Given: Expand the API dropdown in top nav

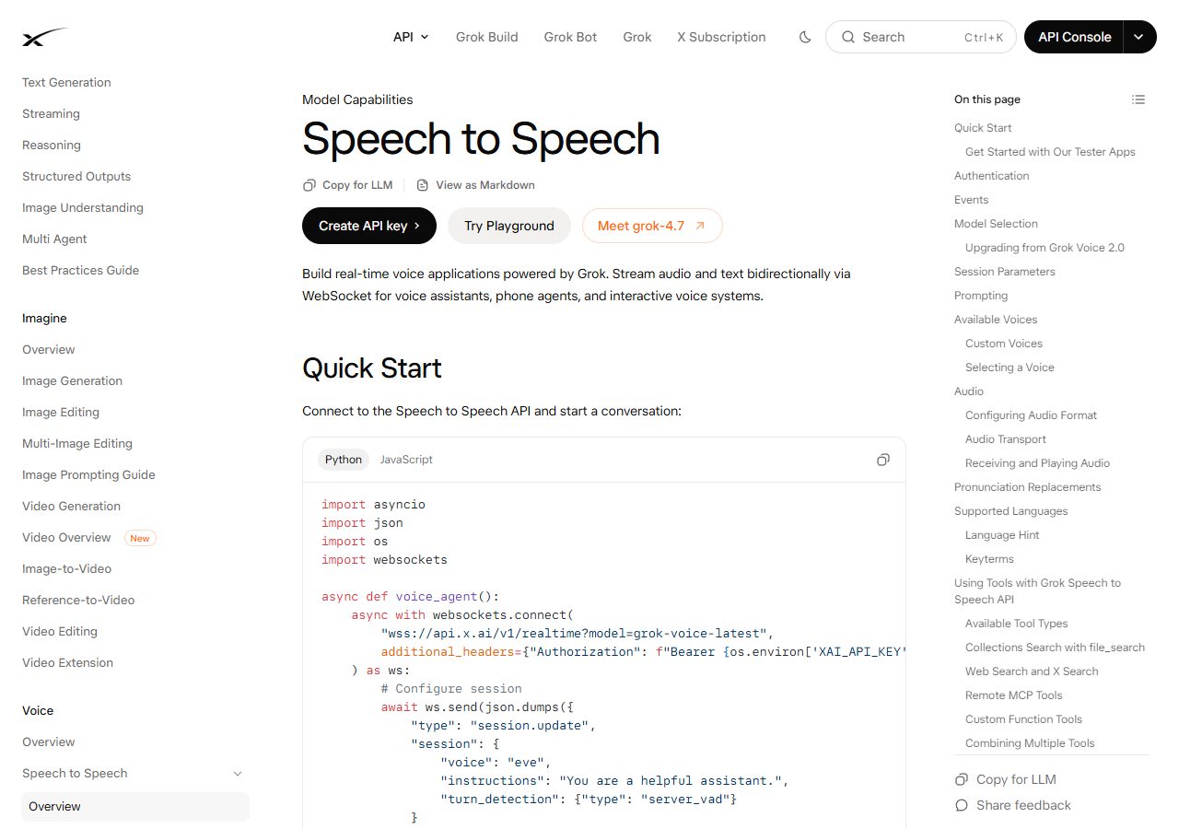Looking at the screenshot, I should pos(411,37).
